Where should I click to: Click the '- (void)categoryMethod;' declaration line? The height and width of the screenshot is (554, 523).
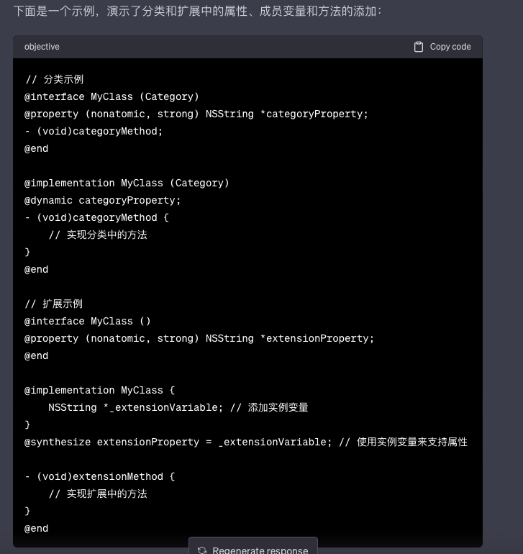[x=94, y=131]
